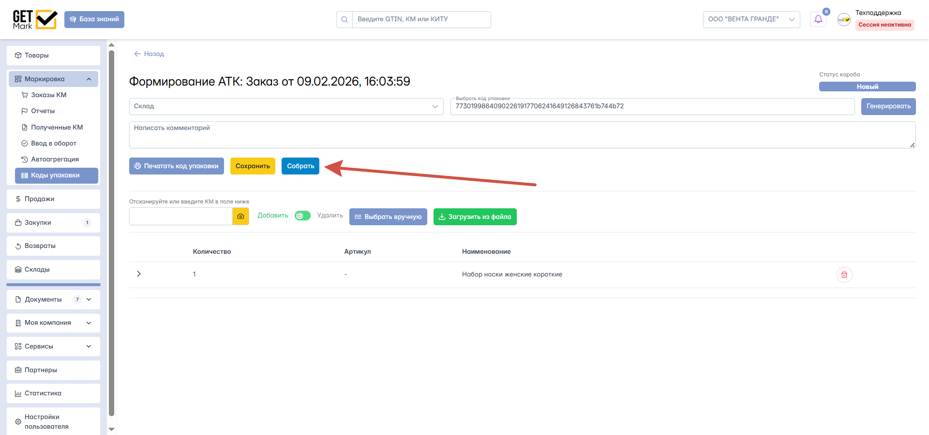
Task: Open the company selector ООО ВЕНТА ГРАНДЕ
Action: pos(751,19)
